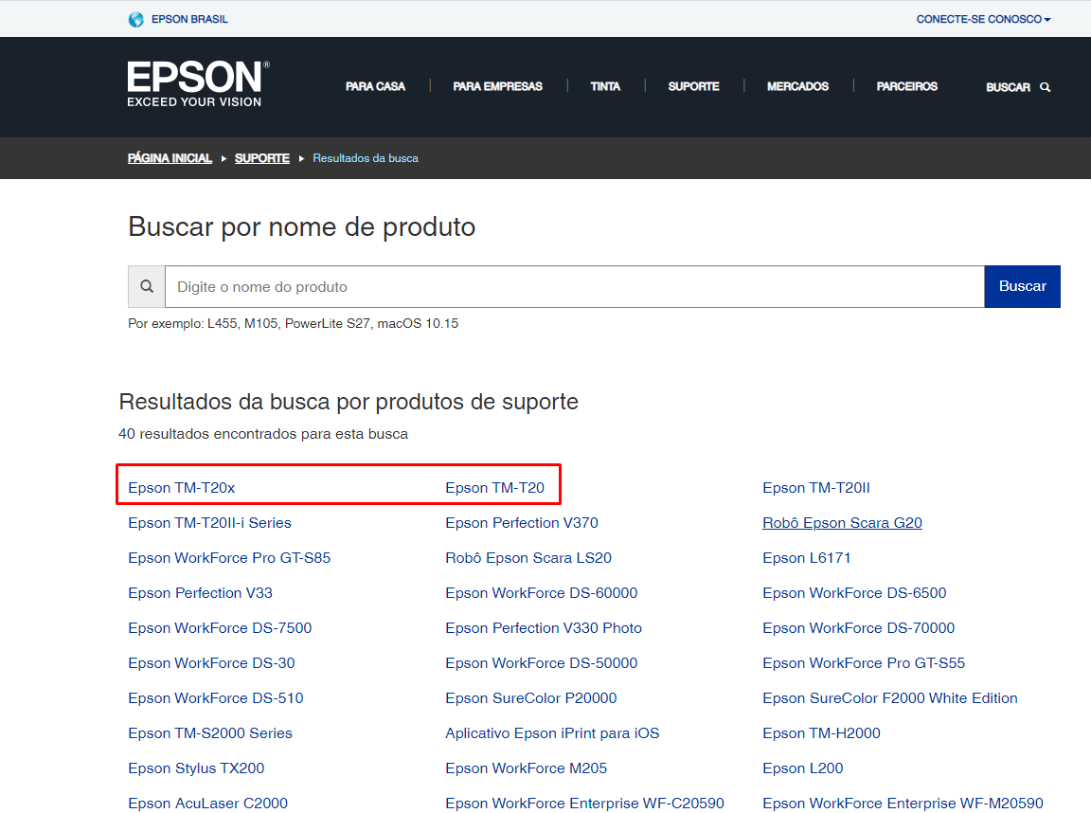Image resolution: width=1091 pixels, height=813 pixels.
Task: Open the Epson TM-T20 result
Action: 494,488
